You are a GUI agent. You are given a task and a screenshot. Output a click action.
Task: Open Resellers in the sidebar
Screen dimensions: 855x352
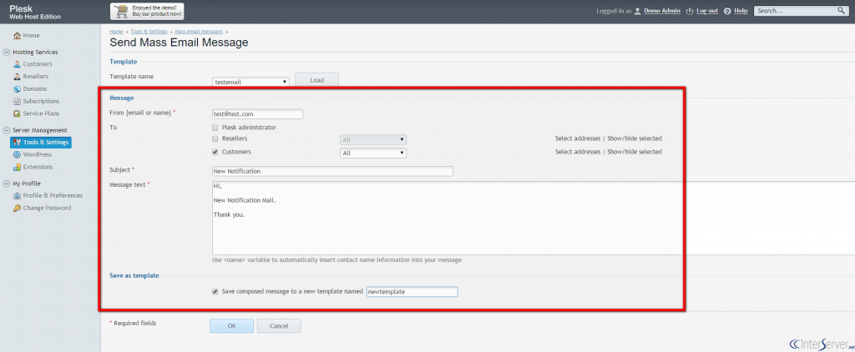click(35, 77)
